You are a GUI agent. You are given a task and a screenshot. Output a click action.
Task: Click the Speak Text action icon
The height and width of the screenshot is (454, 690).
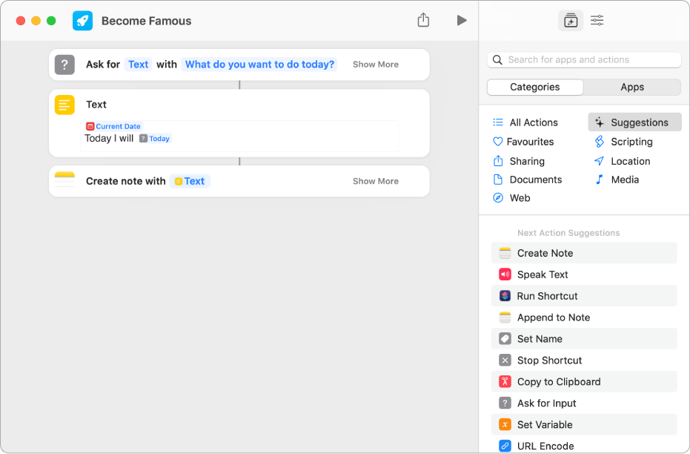point(506,274)
